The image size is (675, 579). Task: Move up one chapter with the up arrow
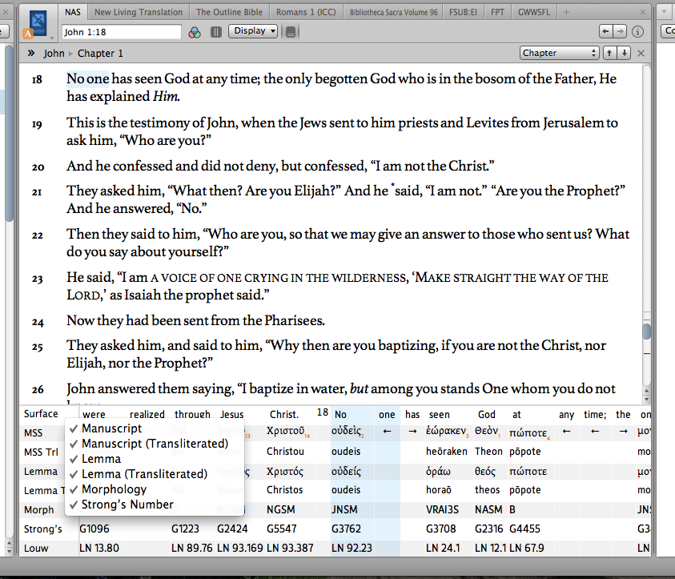coord(609,53)
